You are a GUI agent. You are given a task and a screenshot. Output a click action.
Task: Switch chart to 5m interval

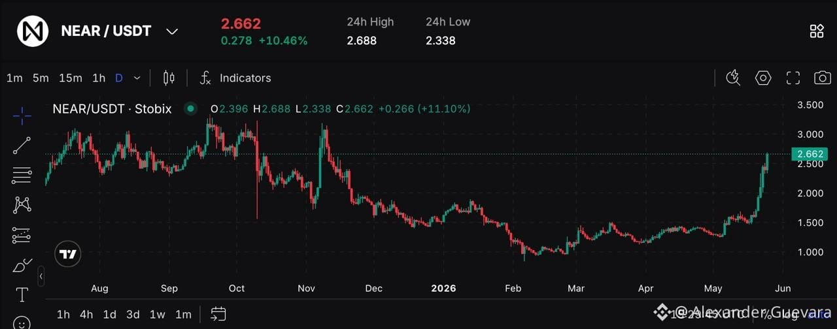click(x=41, y=78)
